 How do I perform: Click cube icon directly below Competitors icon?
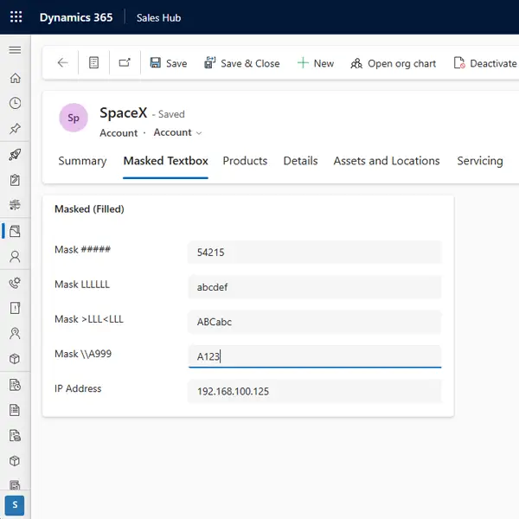pos(15,359)
